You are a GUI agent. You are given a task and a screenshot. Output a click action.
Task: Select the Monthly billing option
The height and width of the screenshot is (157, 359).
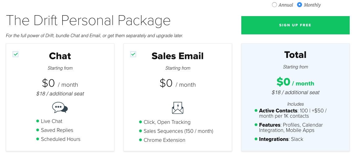300,5
